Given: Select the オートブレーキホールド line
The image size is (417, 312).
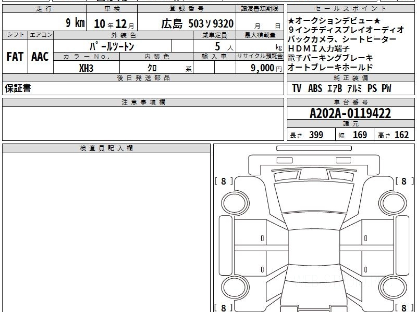Looking at the screenshot, I should coord(330,67).
